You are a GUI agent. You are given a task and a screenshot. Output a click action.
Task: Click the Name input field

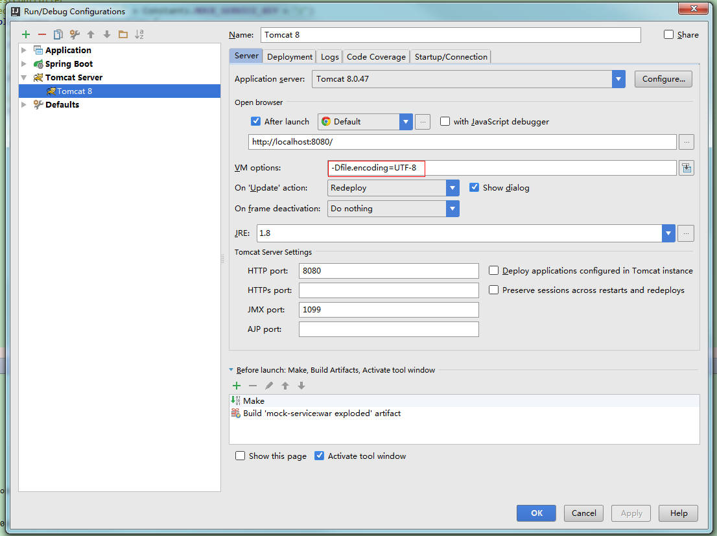(451, 35)
